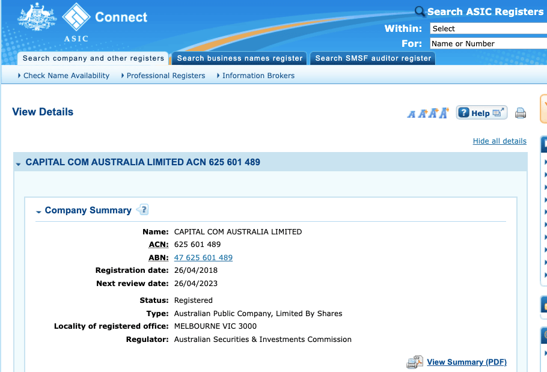Click the Company Summary help question icon
547x372 pixels.
tap(142, 210)
